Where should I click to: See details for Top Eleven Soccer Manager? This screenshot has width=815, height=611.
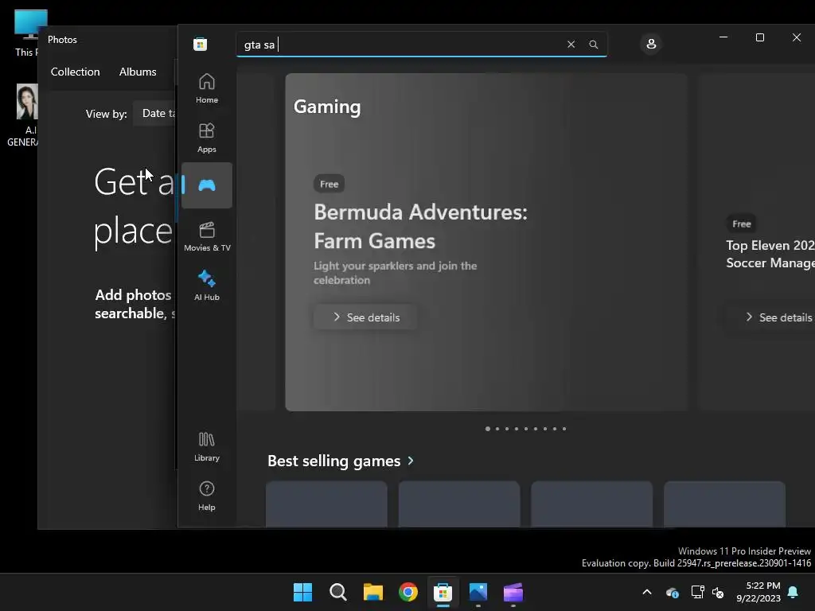pos(778,317)
